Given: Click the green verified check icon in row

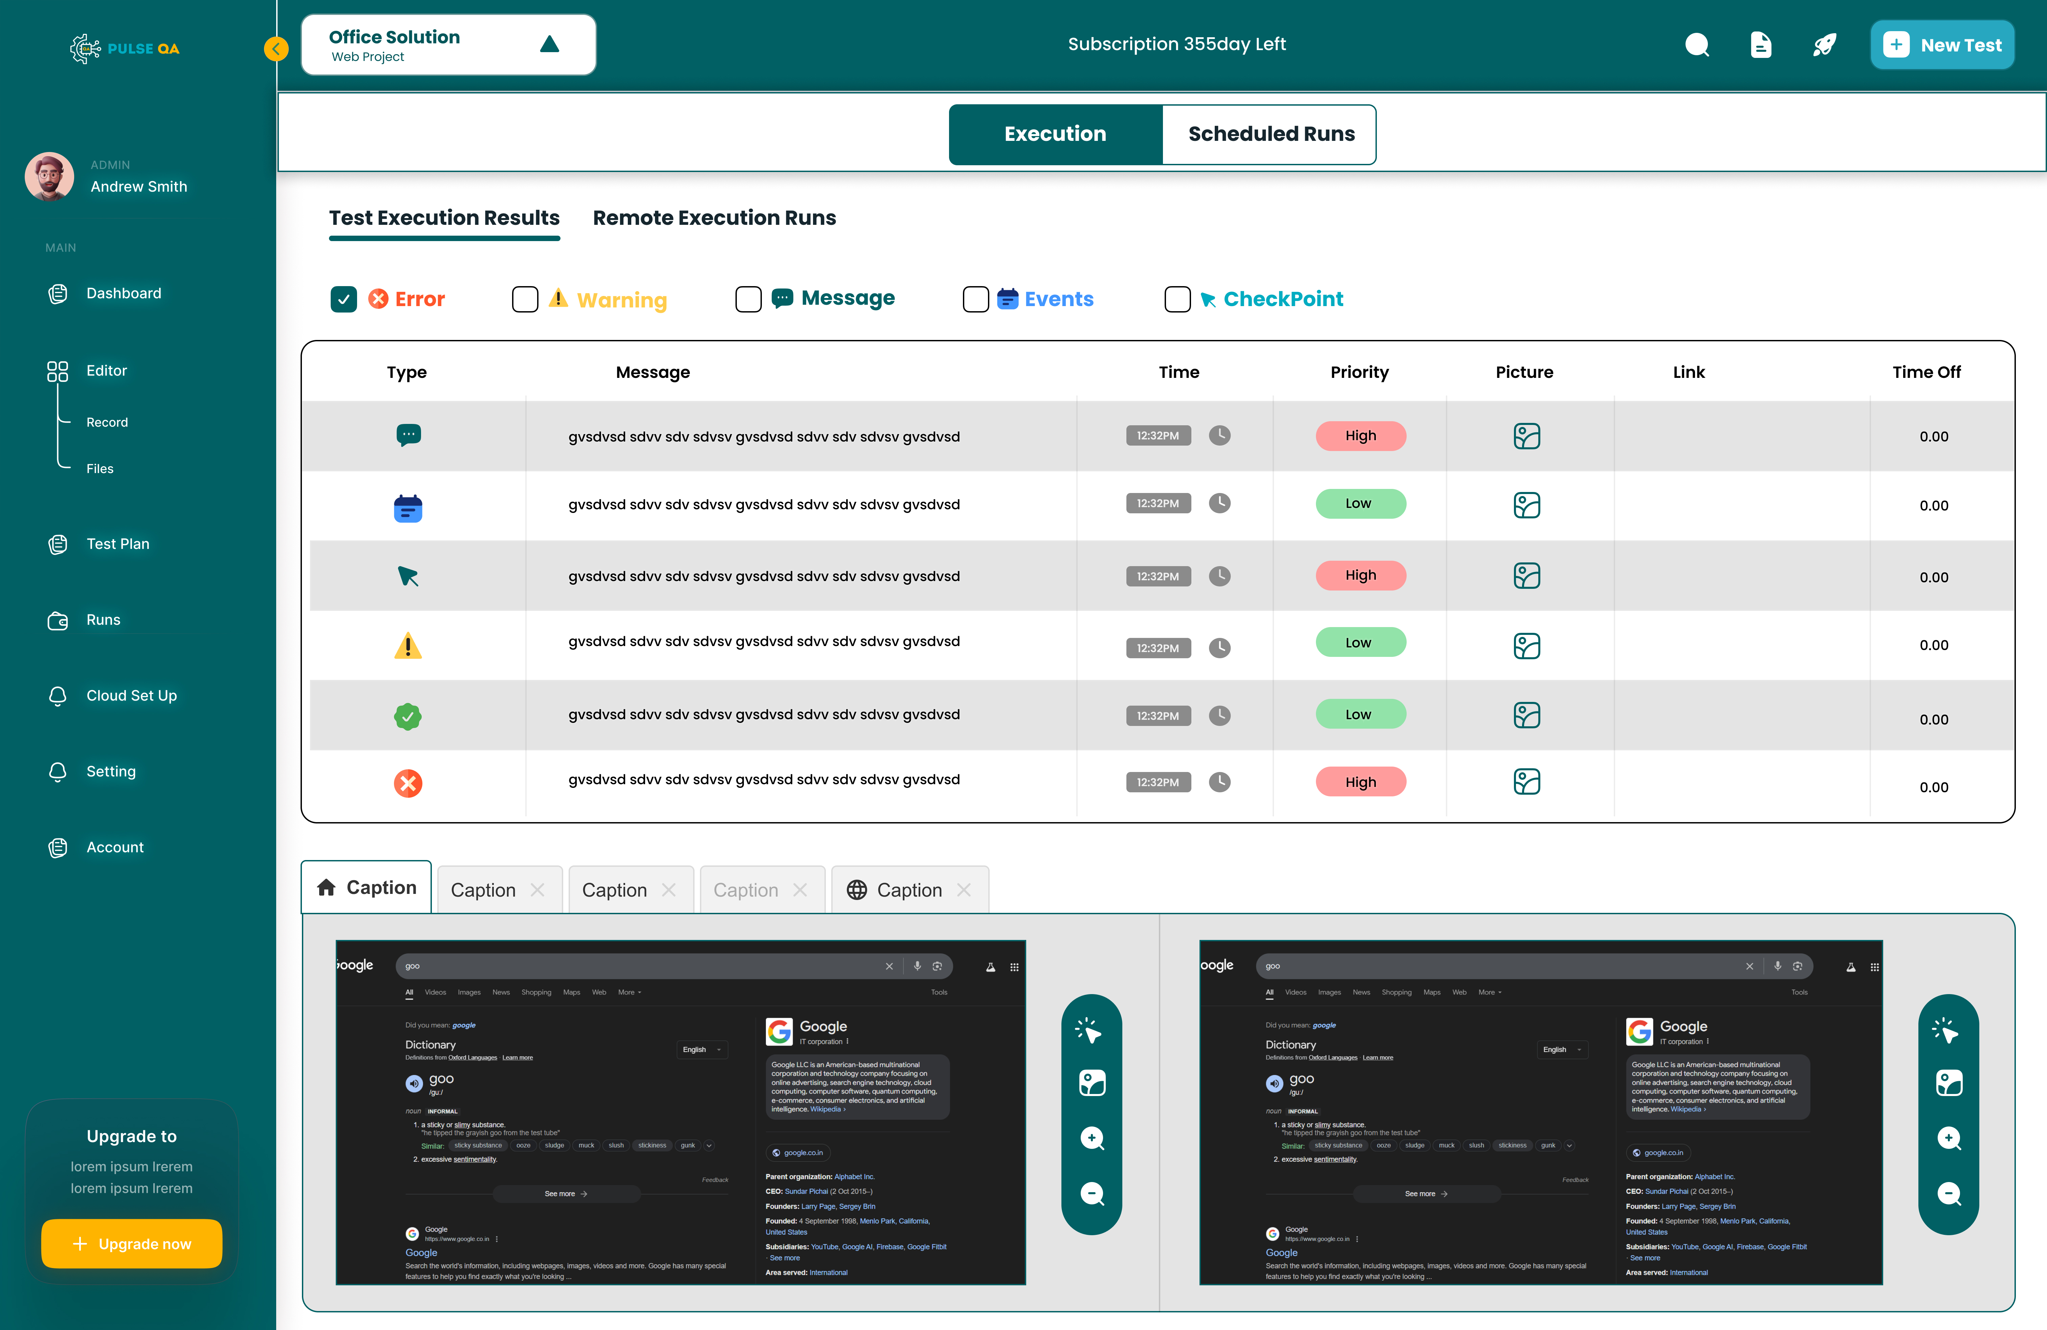Looking at the screenshot, I should pyautogui.click(x=408, y=716).
